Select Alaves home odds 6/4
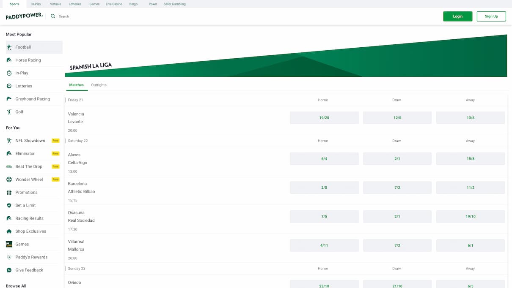Viewport: 512px width, 288px height. [x=324, y=159]
